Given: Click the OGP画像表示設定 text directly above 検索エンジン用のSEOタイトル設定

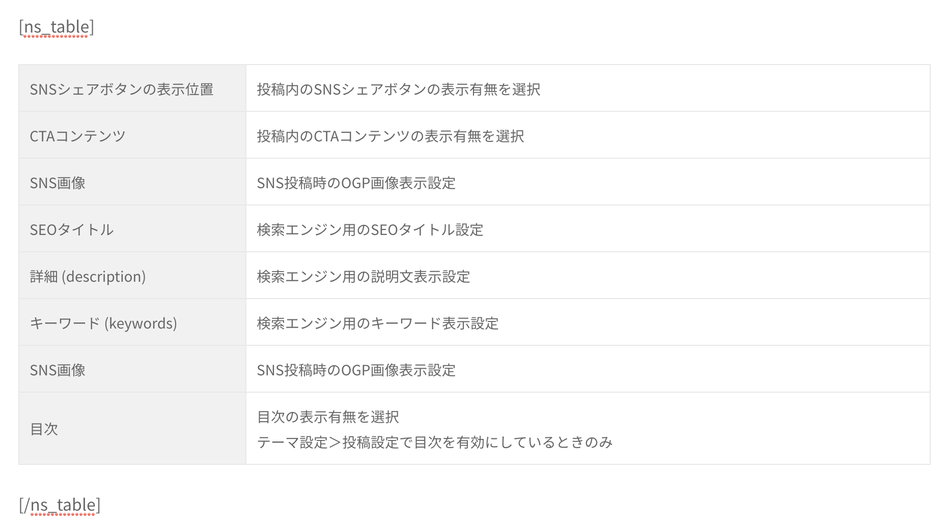Looking at the screenshot, I should pyautogui.click(x=398, y=183).
